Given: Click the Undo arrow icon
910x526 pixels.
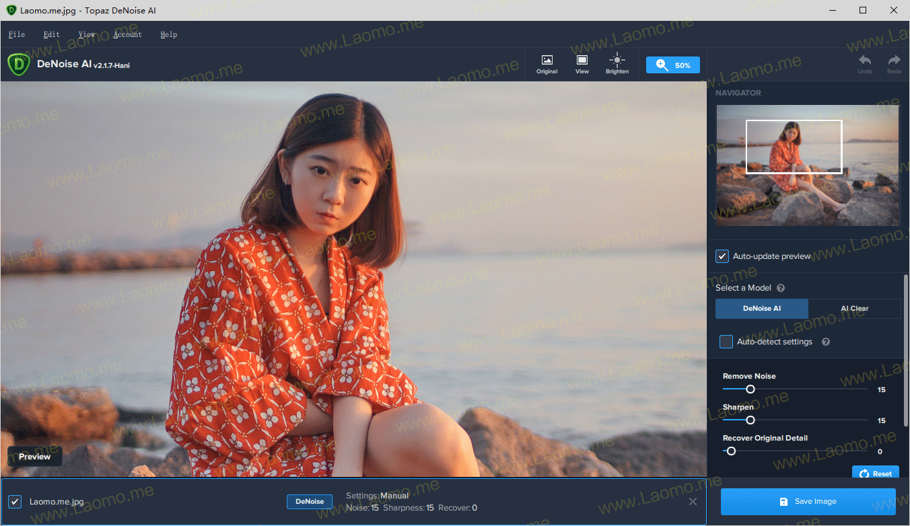Looking at the screenshot, I should click(865, 65).
